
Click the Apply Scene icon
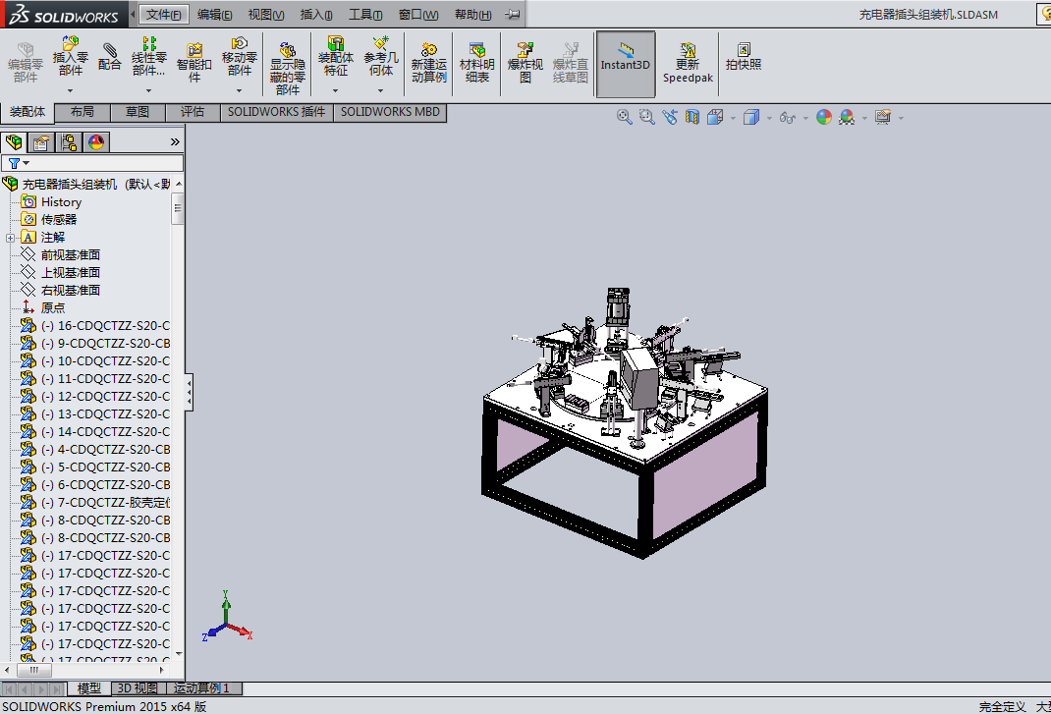[x=847, y=117]
